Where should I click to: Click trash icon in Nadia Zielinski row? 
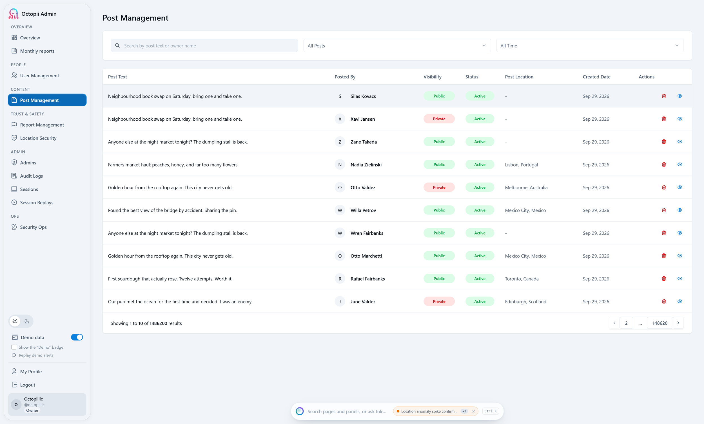[664, 164]
